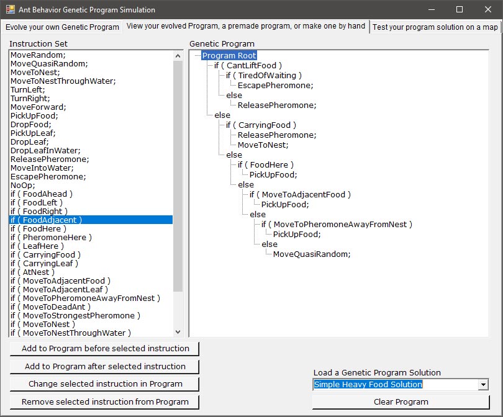Select the 'else' node below CantLiftFood branch
The width and height of the screenshot is (503, 417).
pyautogui.click(x=222, y=115)
